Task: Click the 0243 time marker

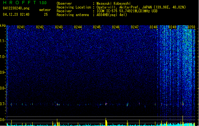Action: click(x=59, y=27)
